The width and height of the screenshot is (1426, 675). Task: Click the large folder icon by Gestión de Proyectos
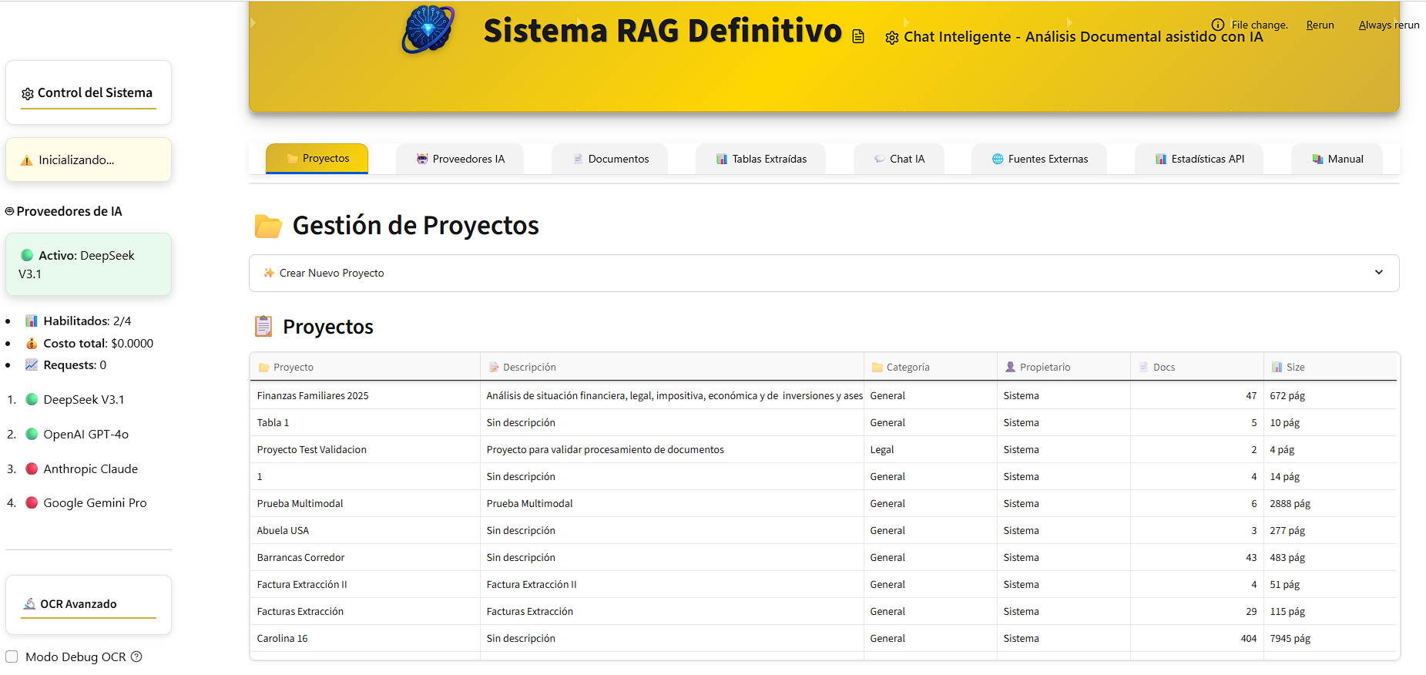click(x=268, y=226)
